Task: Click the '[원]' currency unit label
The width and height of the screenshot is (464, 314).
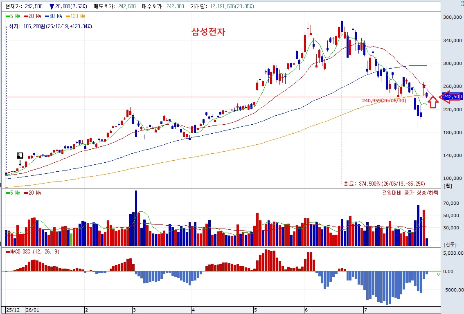Action: click(448, 186)
